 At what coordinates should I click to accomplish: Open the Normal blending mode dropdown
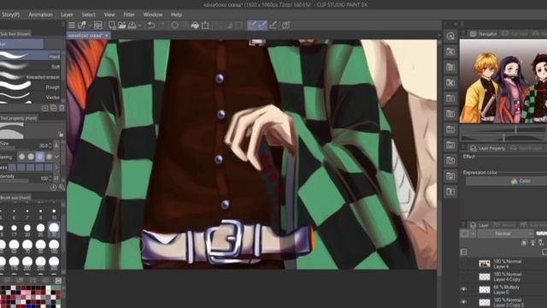tap(505, 234)
